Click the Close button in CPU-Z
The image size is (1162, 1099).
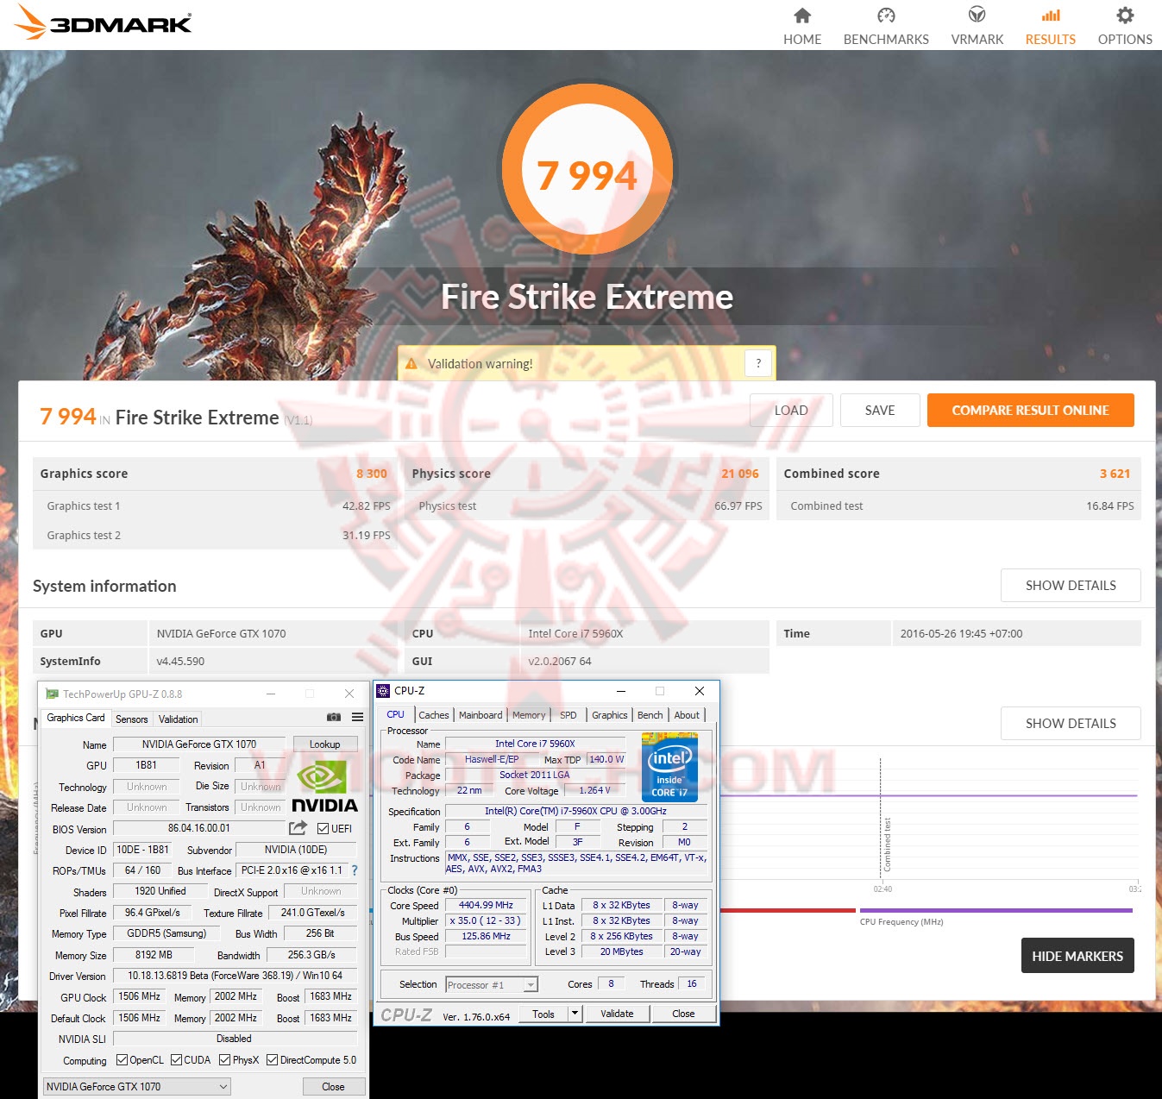pos(683,1014)
